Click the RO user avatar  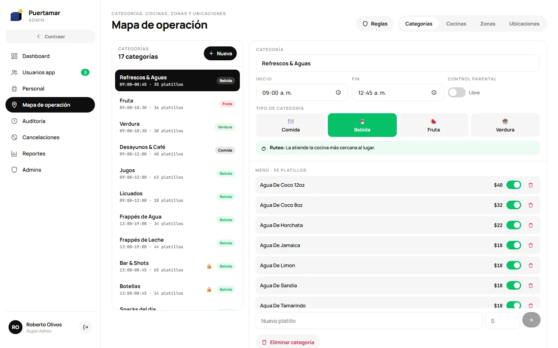click(15, 327)
